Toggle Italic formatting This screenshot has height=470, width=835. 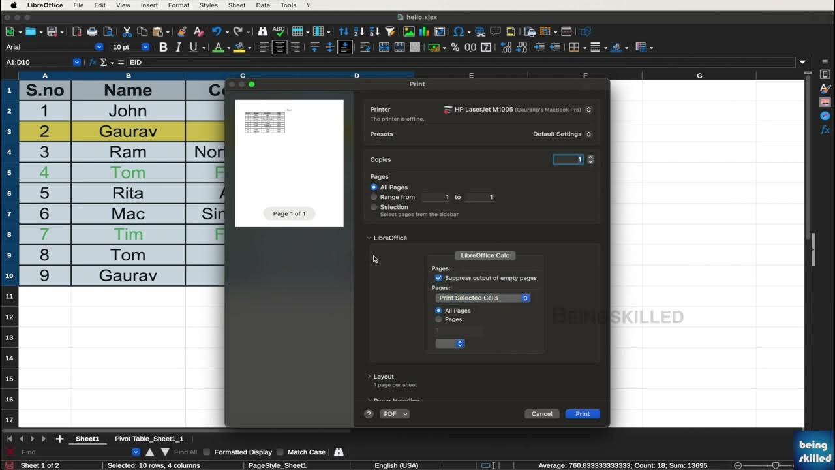click(x=178, y=47)
